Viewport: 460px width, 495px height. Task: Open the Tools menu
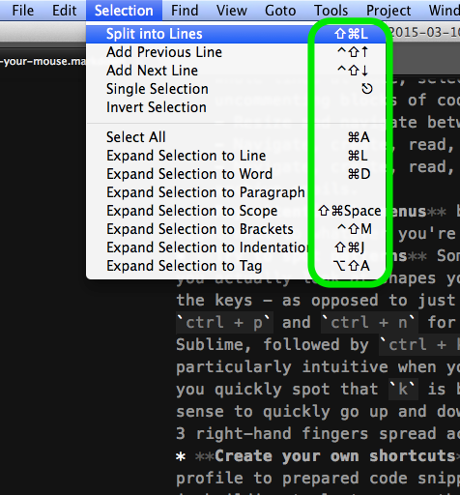331,11
